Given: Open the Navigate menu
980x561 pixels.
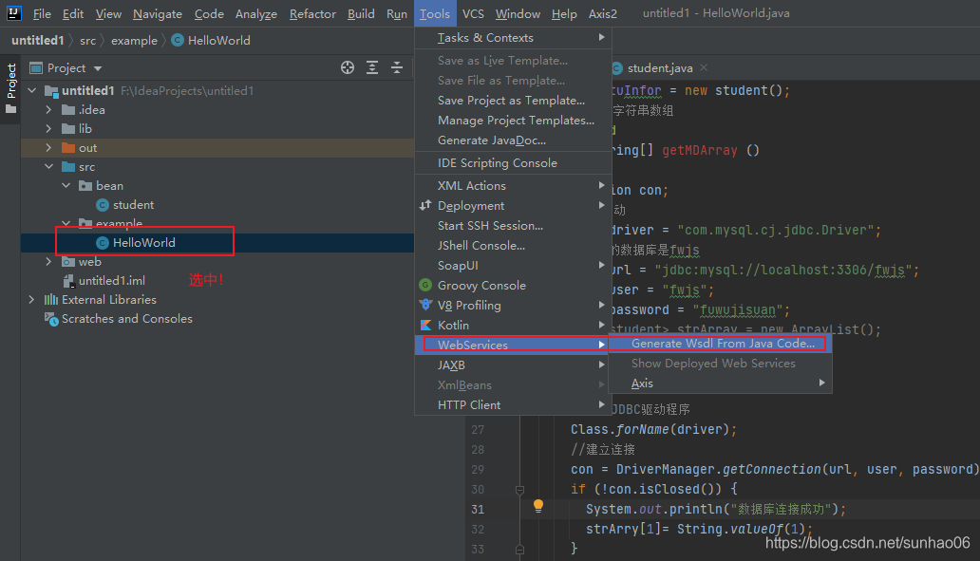Looking at the screenshot, I should (x=158, y=13).
